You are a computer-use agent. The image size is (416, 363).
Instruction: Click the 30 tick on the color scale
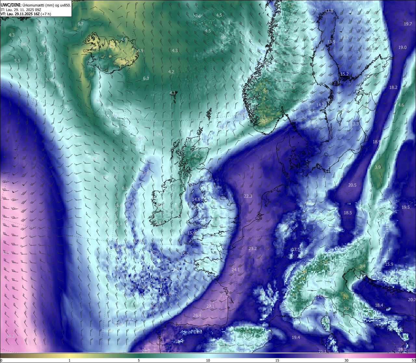pos(346,360)
